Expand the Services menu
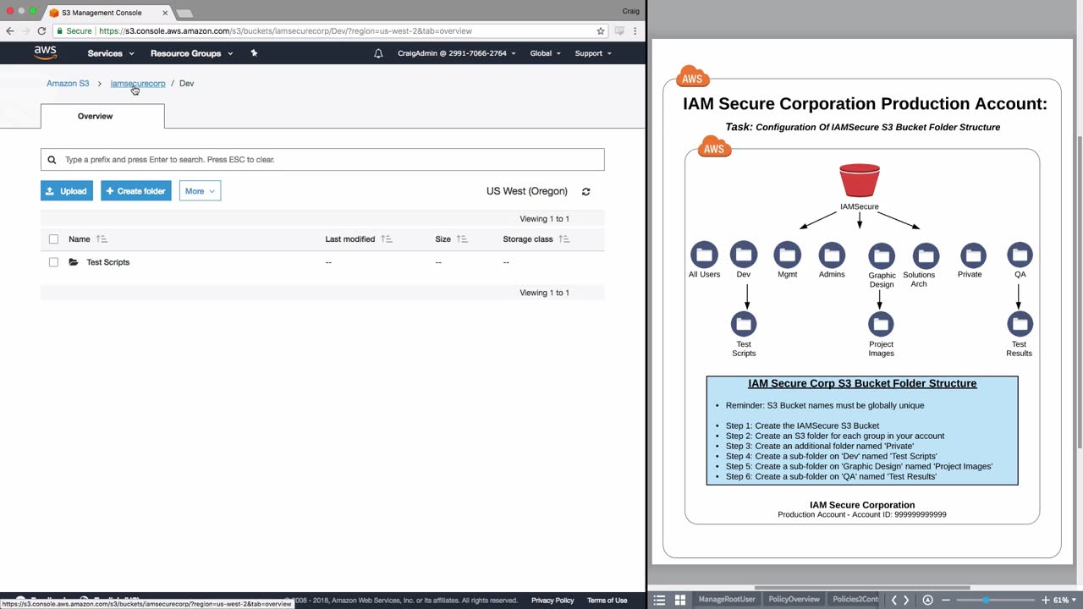The height and width of the screenshot is (609, 1083). 111,53
